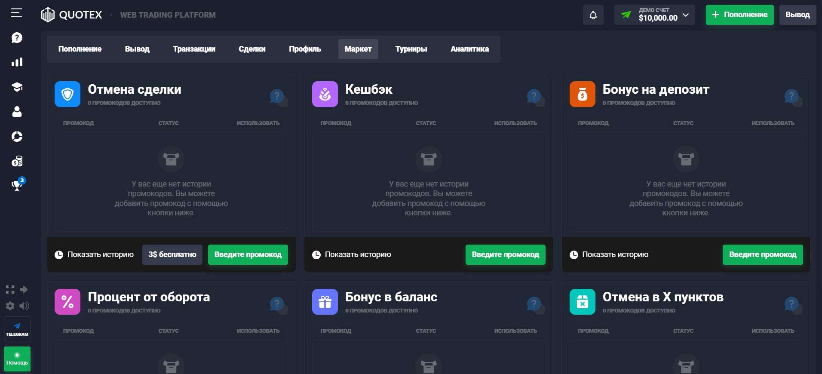Toggle fullscreen mode icon
Viewport: 822px width, 374px height.
click(10, 289)
